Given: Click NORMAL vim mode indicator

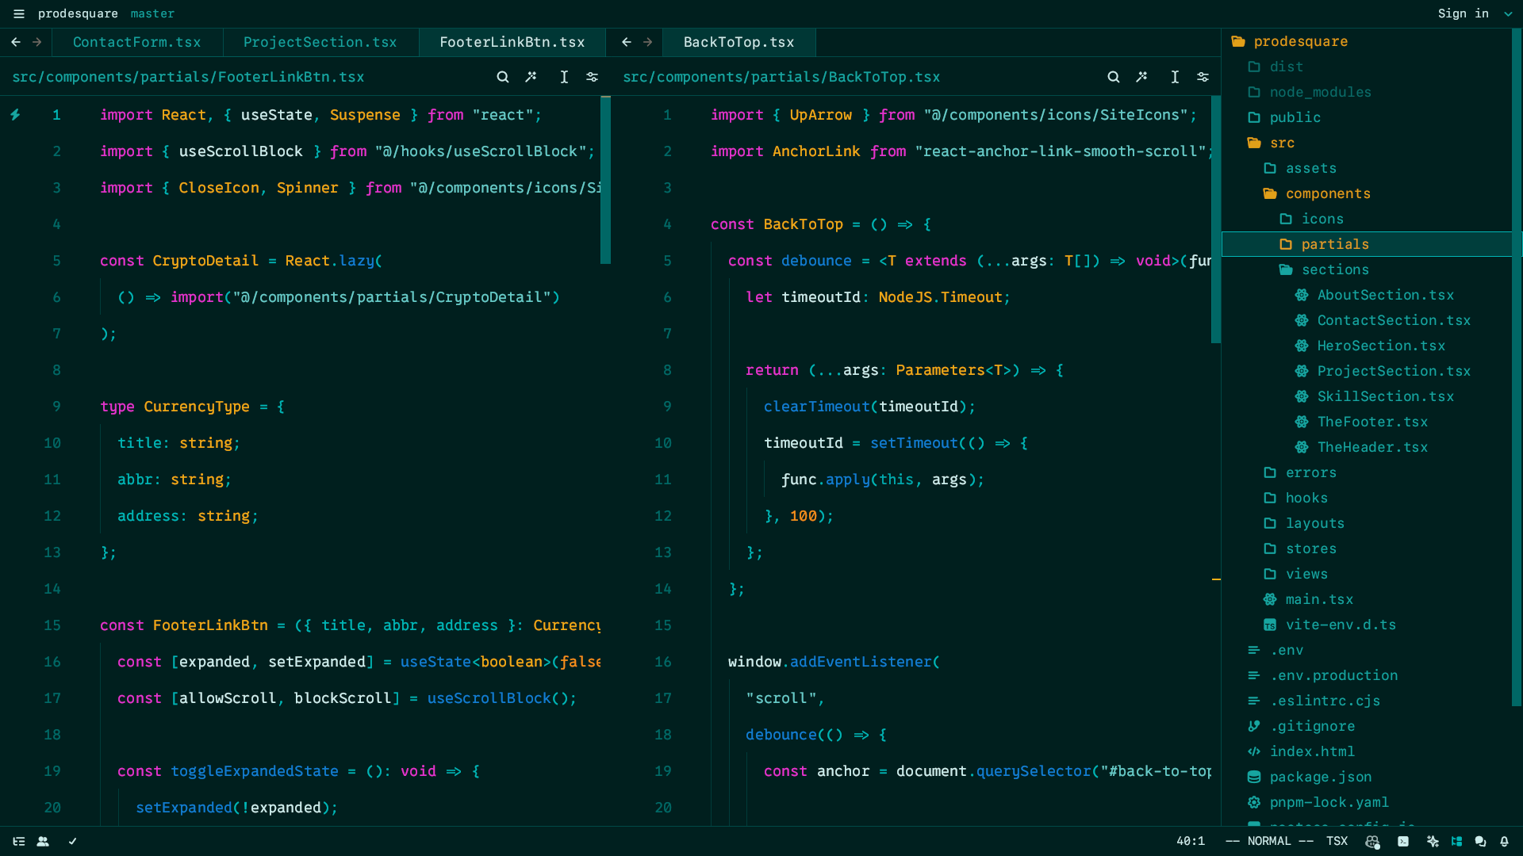Looking at the screenshot, I should [x=1269, y=842].
